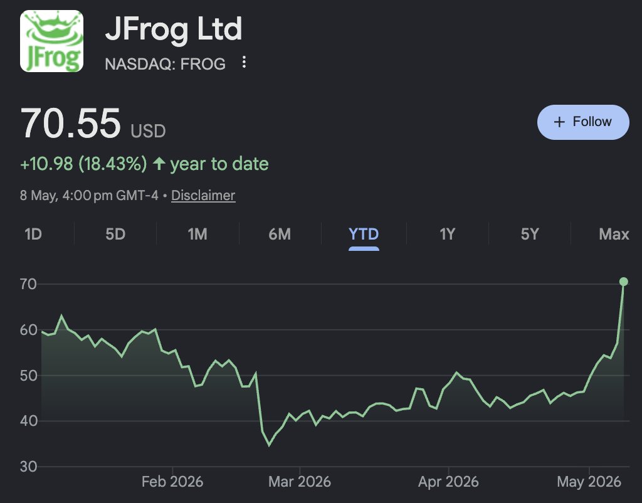
Task: Click the JFrog Ltd company title
Action: point(174,29)
